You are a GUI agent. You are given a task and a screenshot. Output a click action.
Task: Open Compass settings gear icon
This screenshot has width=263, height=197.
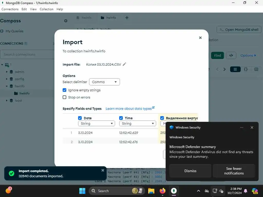coord(65,21)
